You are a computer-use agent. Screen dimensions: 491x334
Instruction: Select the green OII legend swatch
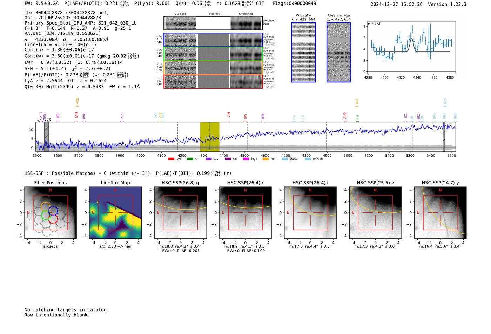(x=190, y=159)
